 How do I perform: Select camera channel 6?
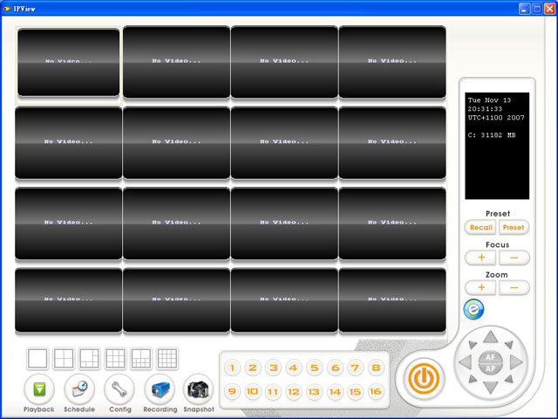point(335,367)
